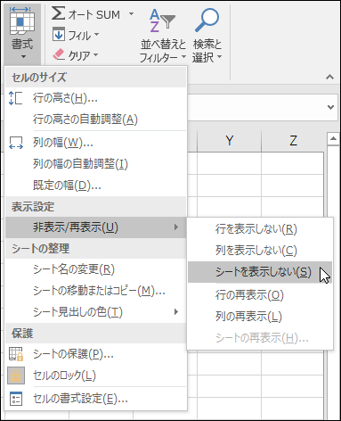Click the 並べ替えとフィルター icon
Image resolution: width=341 pixels, height=421 pixels.
coord(162,21)
